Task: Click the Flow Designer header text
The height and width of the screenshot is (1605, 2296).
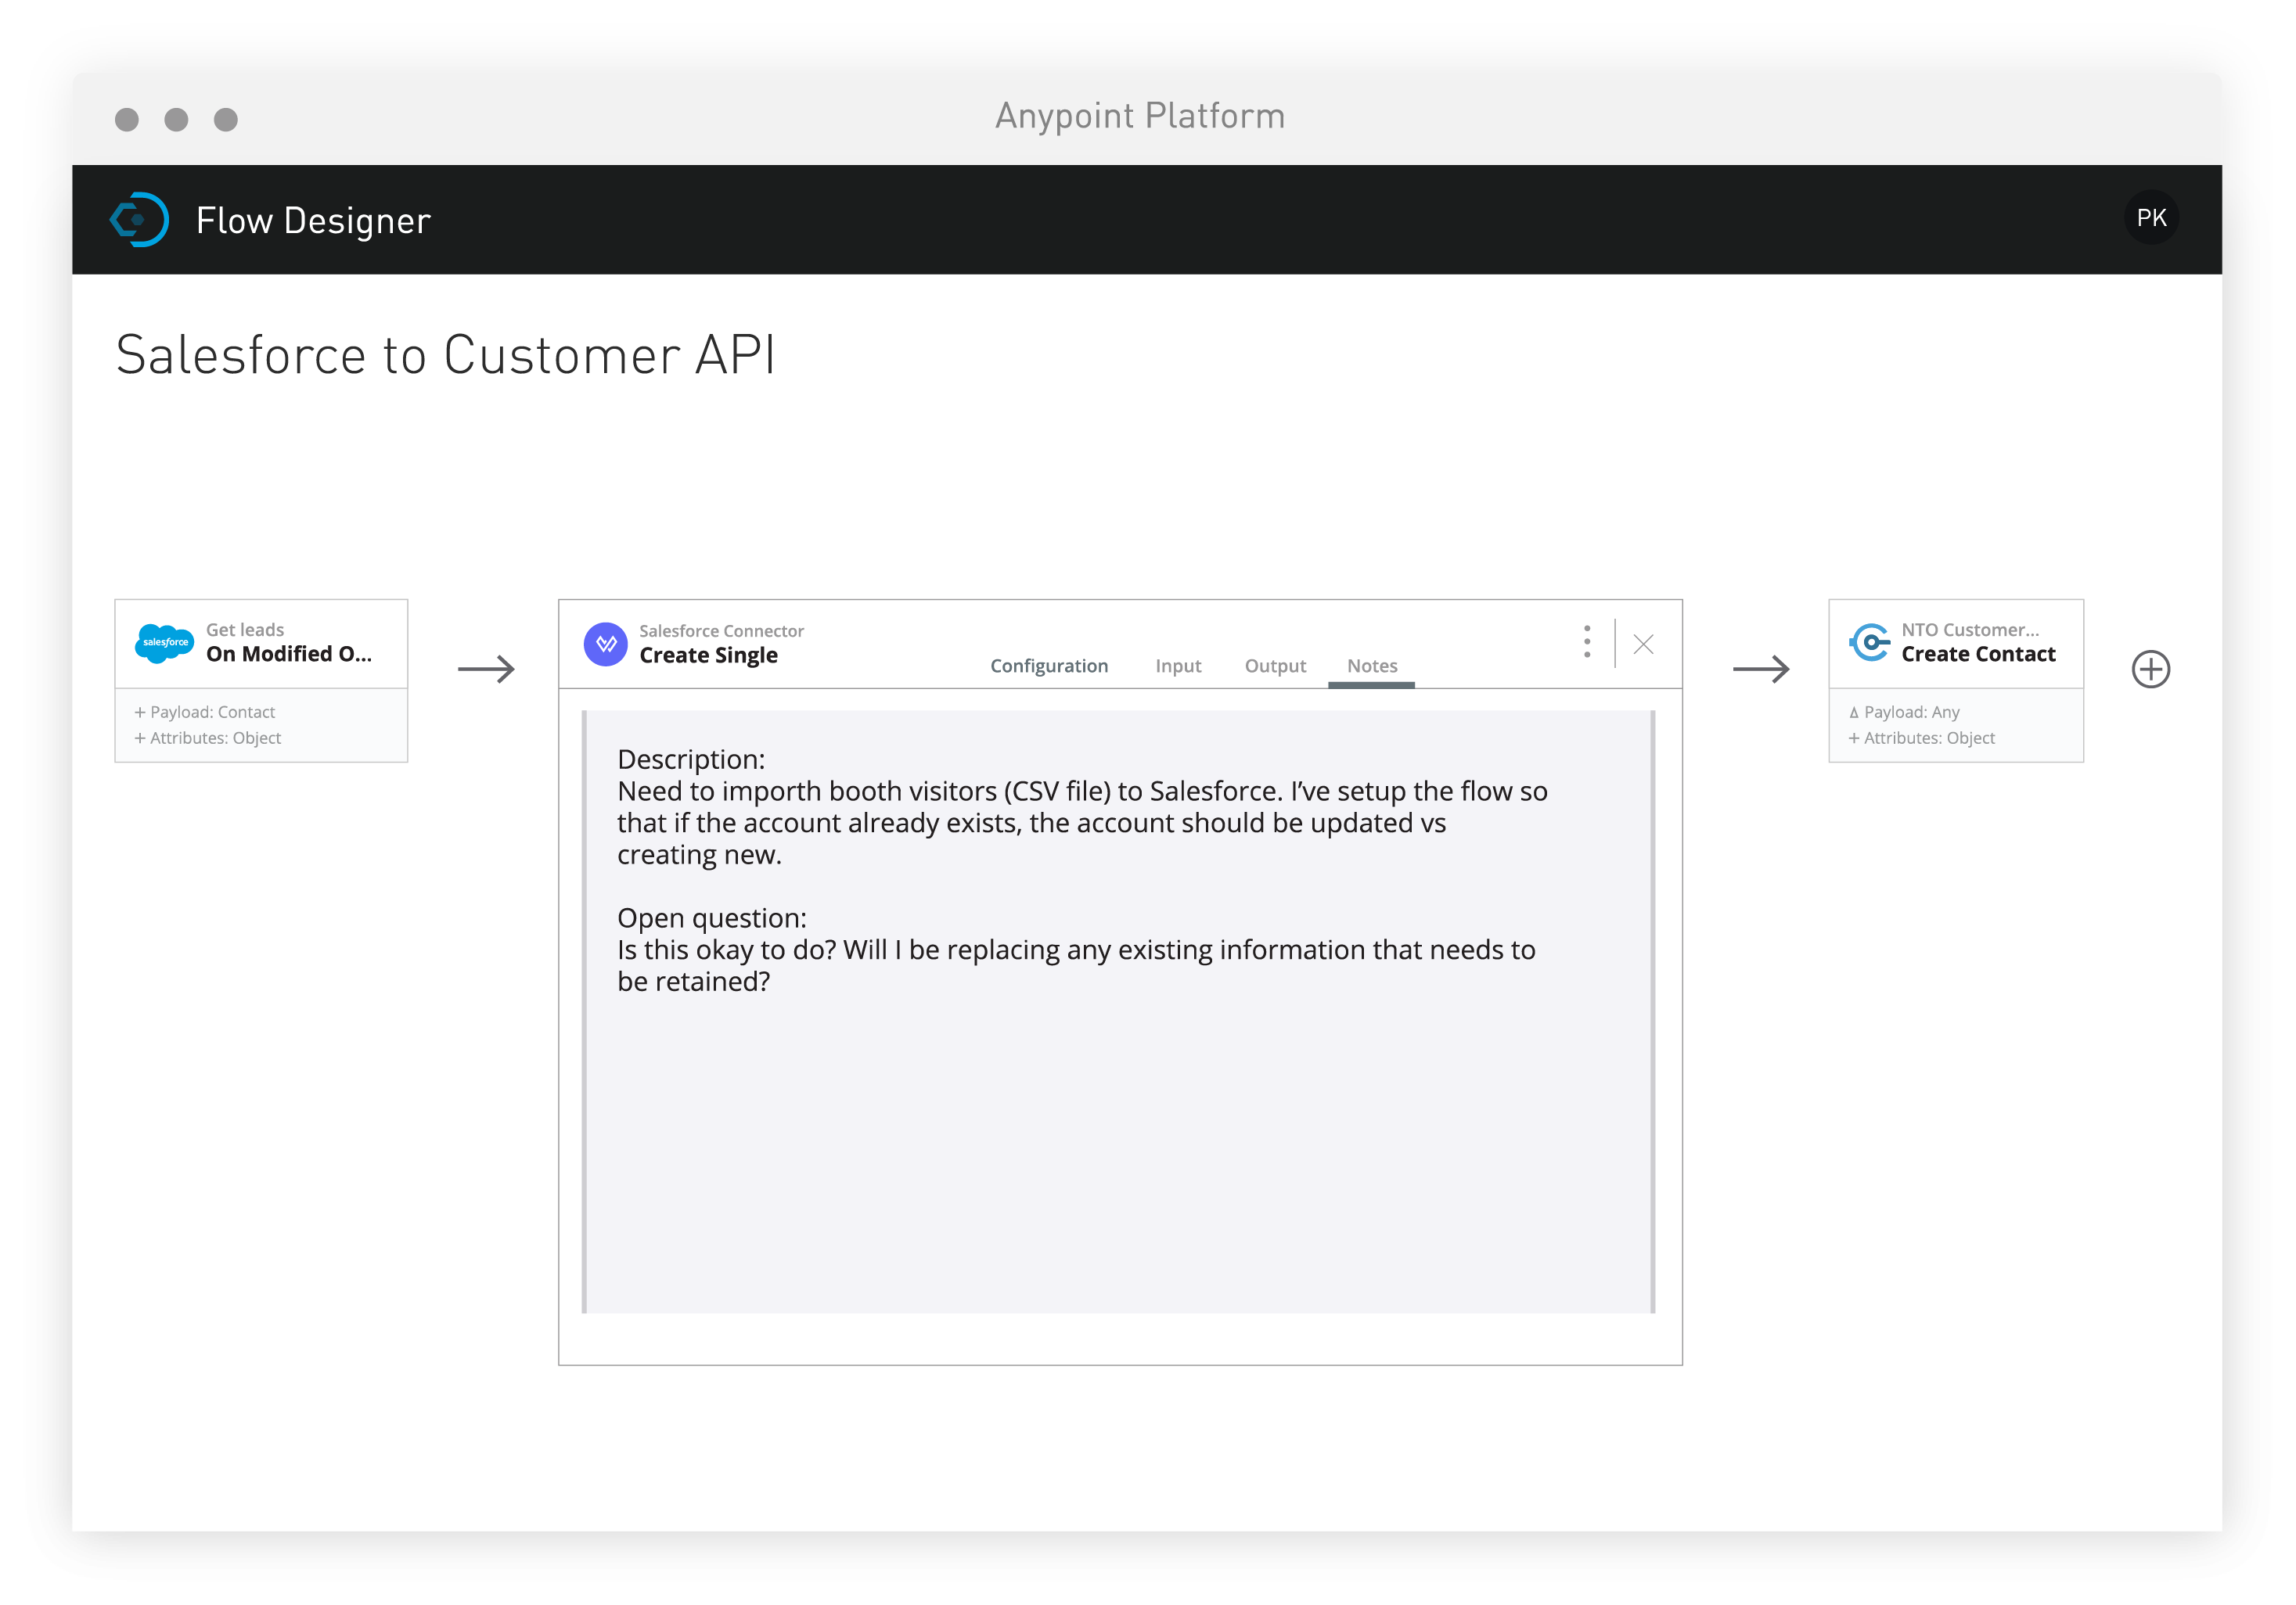Action: pos(313,221)
